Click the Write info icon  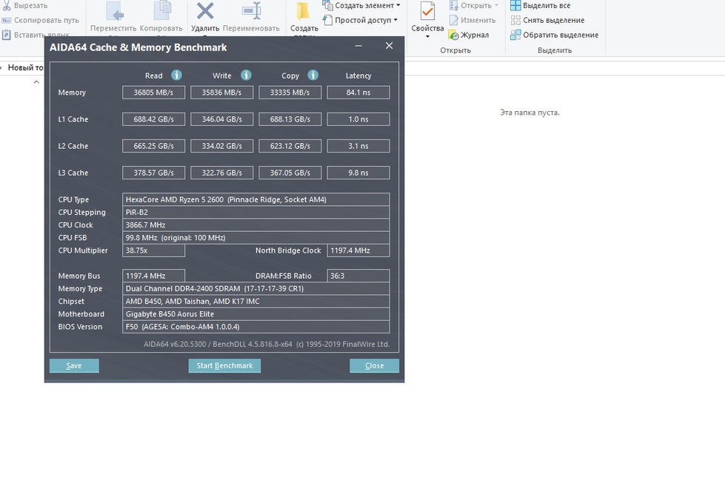[x=246, y=75]
